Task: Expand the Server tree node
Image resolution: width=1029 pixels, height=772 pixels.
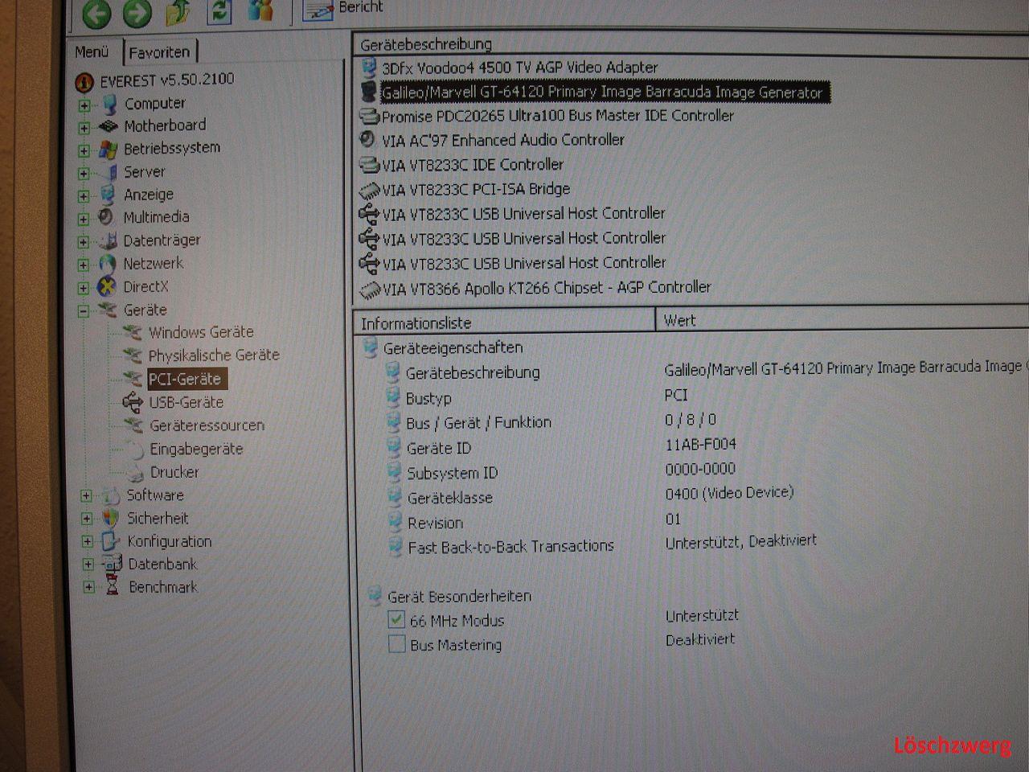Action: coord(84,173)
